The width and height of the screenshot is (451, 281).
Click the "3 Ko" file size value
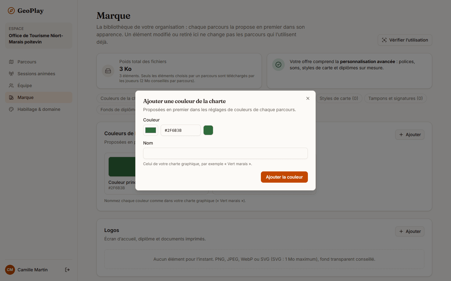point(125,69)
